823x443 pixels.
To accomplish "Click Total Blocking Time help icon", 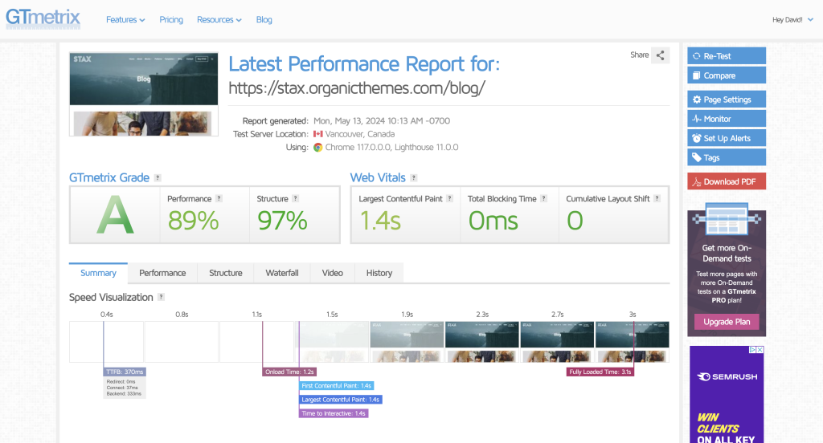I will coord(544,199).
